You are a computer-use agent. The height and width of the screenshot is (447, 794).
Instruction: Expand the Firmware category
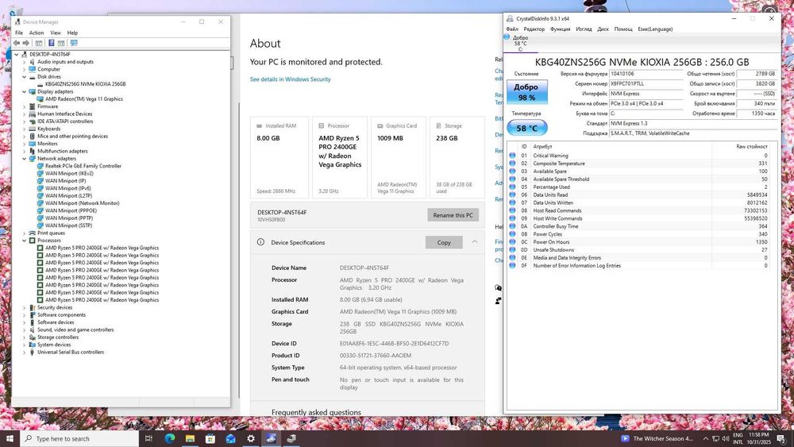click(x=24, y=106)
